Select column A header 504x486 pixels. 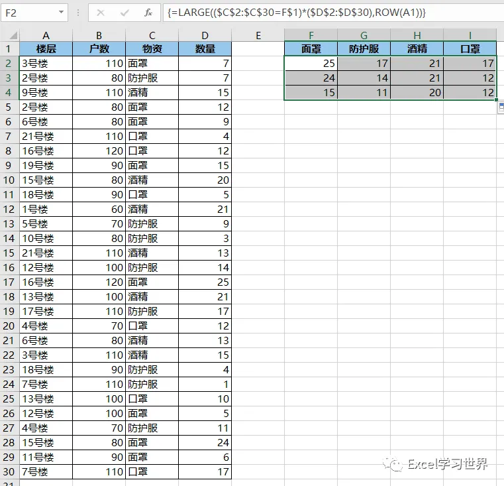tap(46, 35)
